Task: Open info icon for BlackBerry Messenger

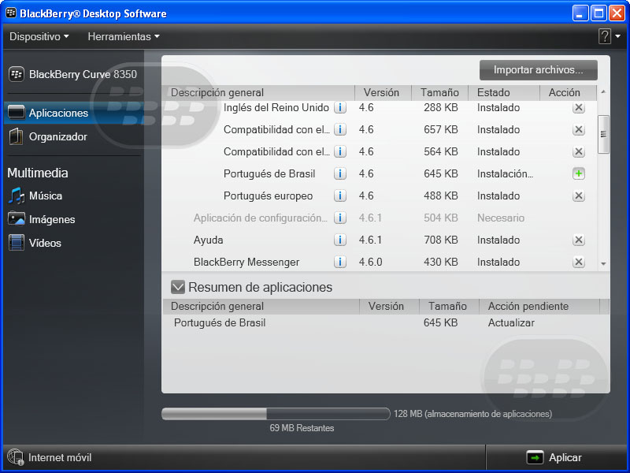Action: 340,263
